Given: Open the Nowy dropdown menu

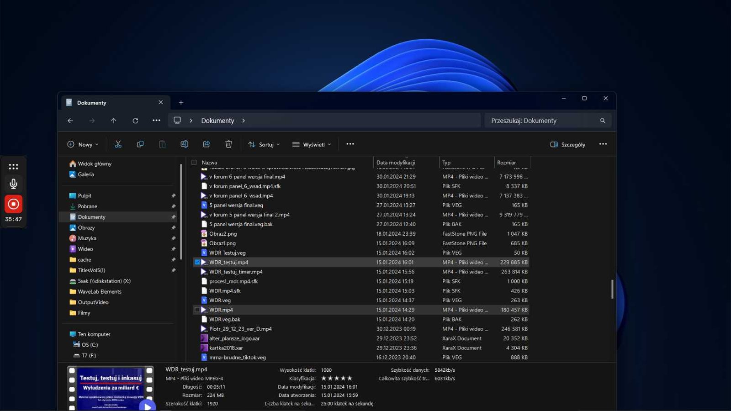Looking at the screenshot, I should pos(83,144).
